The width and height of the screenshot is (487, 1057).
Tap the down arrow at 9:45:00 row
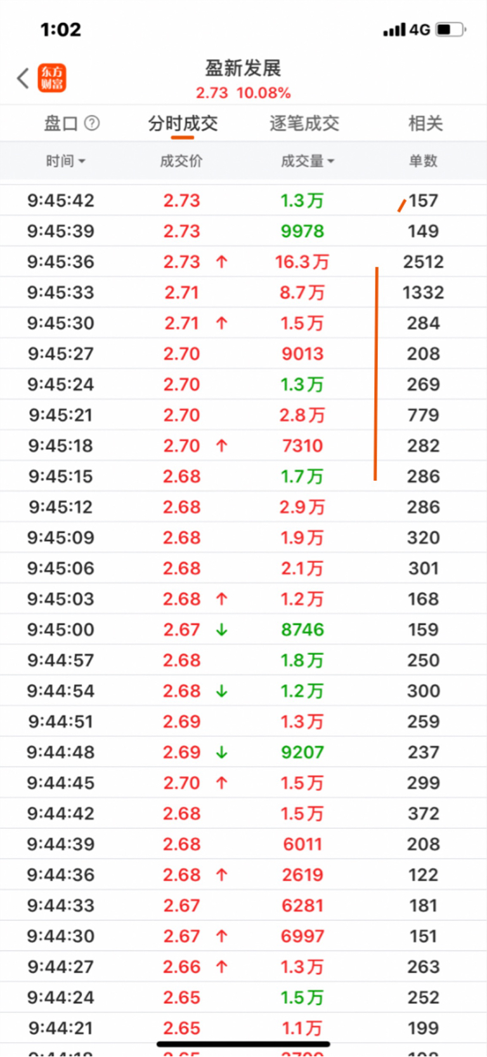click(221, 629)
